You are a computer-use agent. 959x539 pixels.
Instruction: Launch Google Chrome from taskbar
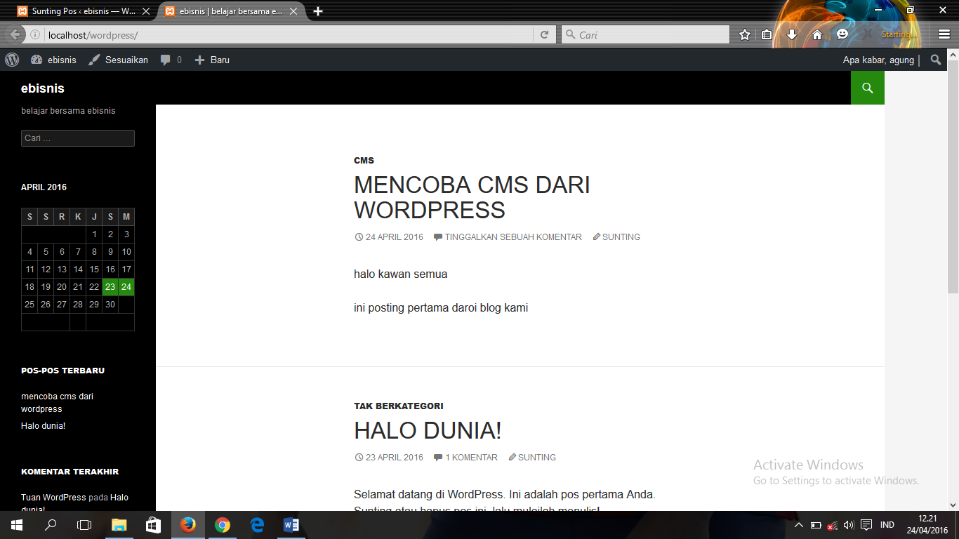tap(222, 525)
